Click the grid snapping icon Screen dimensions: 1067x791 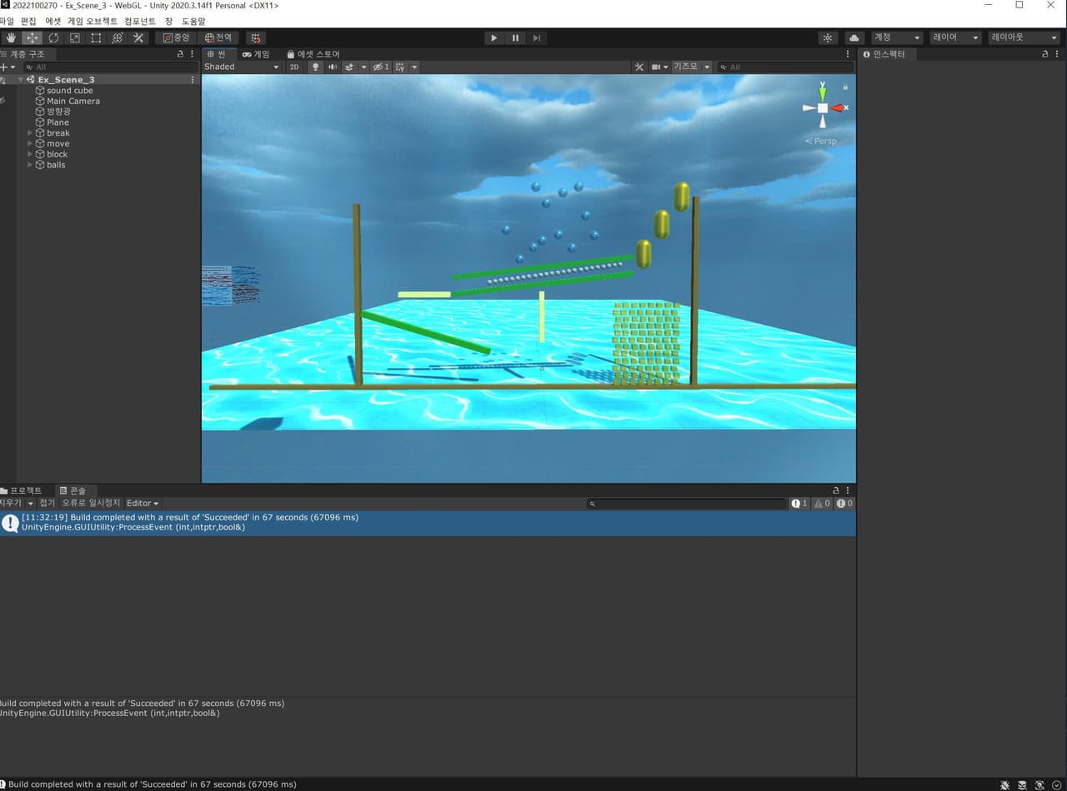256,37
